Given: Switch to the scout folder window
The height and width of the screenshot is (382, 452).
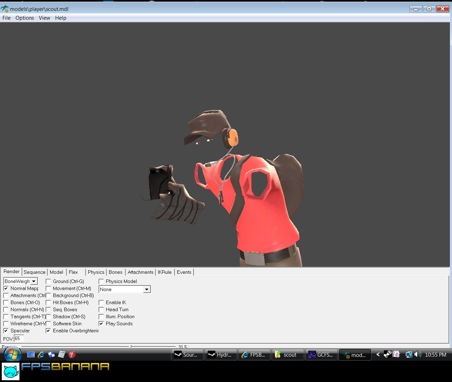Looking at the screenshot, I should (x=288, y=355).
